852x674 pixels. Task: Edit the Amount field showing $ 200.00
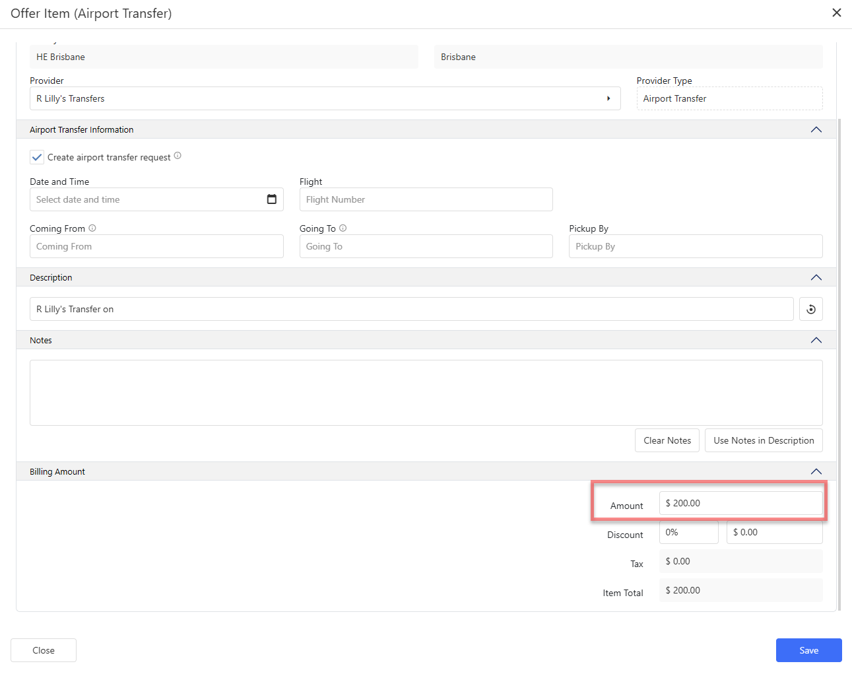740,503
